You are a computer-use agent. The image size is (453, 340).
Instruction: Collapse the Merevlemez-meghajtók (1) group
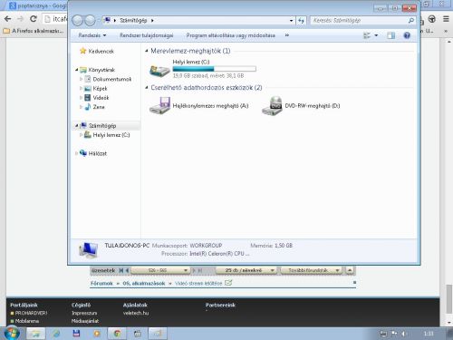(x=147, y=51)
